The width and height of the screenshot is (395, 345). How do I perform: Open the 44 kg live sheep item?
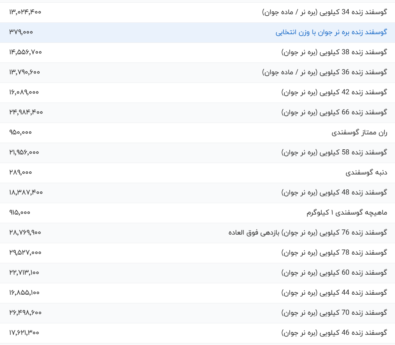pyautogui.click(x=334, y=293)
